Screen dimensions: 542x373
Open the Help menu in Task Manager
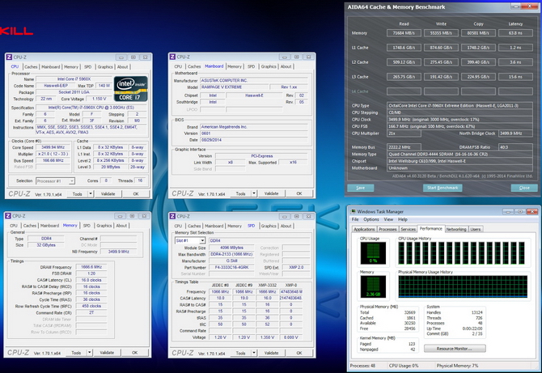(x=403, y=219)
